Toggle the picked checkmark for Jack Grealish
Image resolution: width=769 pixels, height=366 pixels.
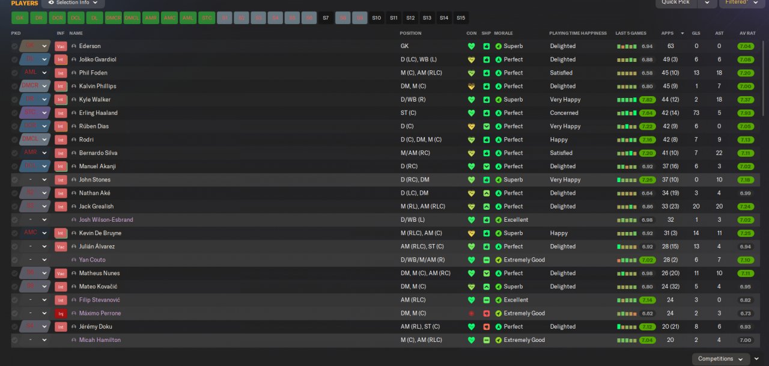14,207
